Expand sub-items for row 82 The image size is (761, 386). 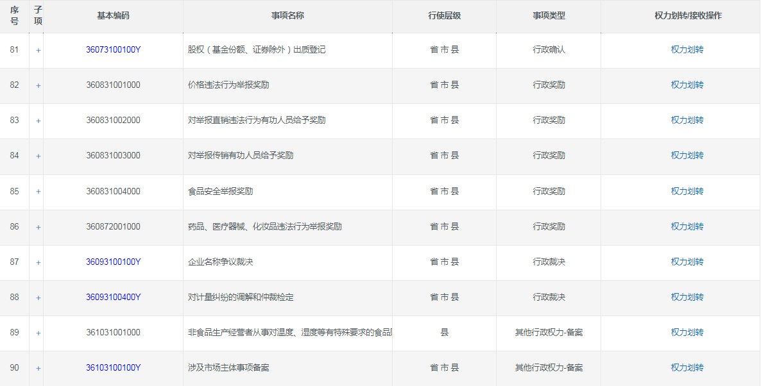click(x=38, y=85)
